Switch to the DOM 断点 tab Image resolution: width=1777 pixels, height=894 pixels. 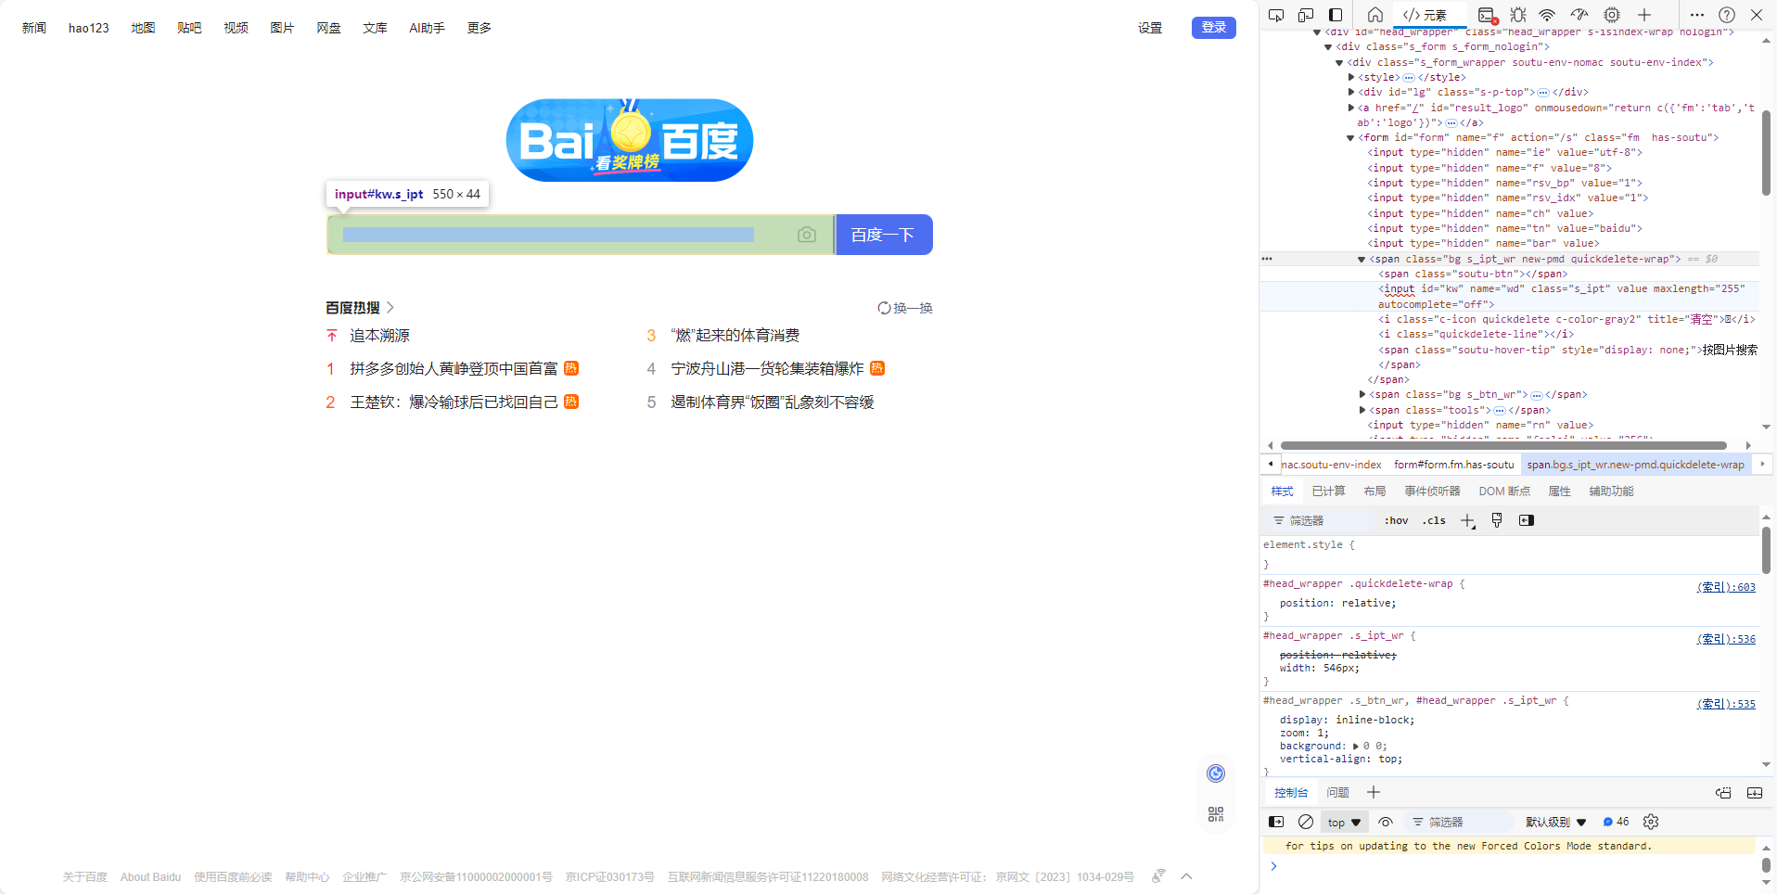click(1504, 492)
